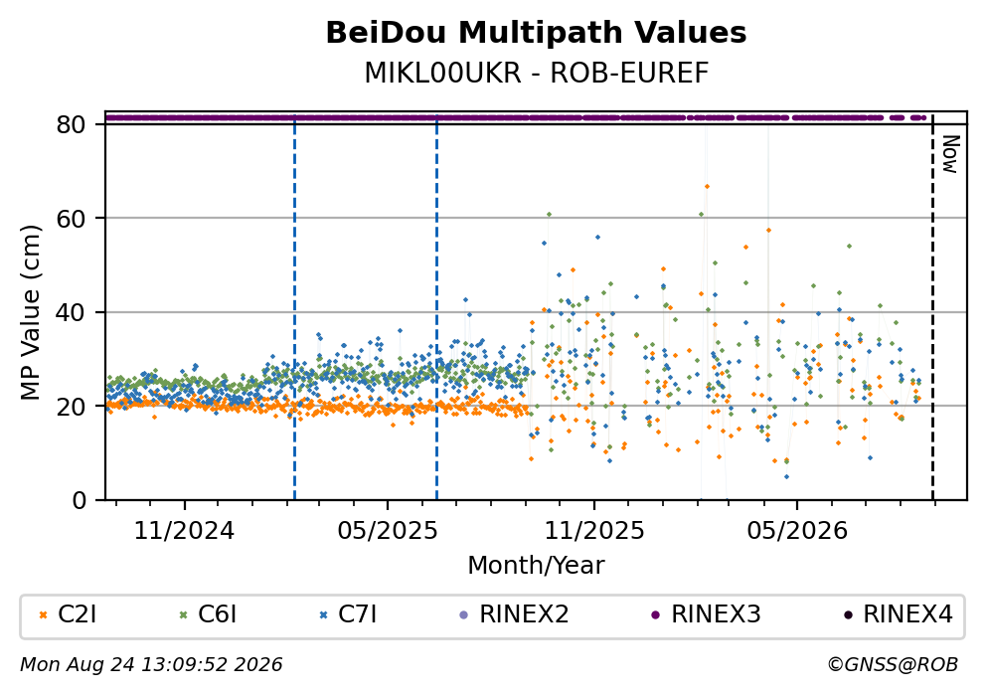Click the 60 y-axis tick label
Screen dimensions: 987x695
pos(71,219)
